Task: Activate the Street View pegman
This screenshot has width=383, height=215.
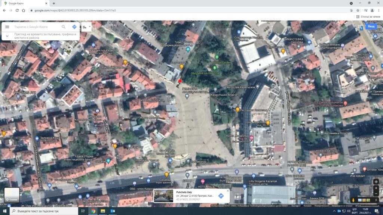Action: [x=353, y=200]
